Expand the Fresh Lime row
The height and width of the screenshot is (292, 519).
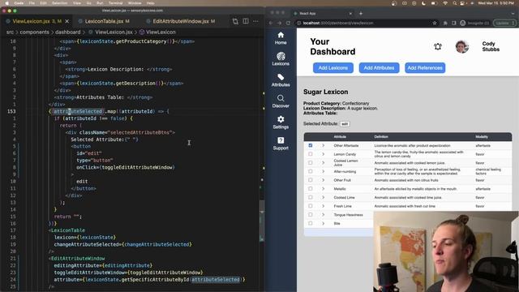[x=323, y=205]
